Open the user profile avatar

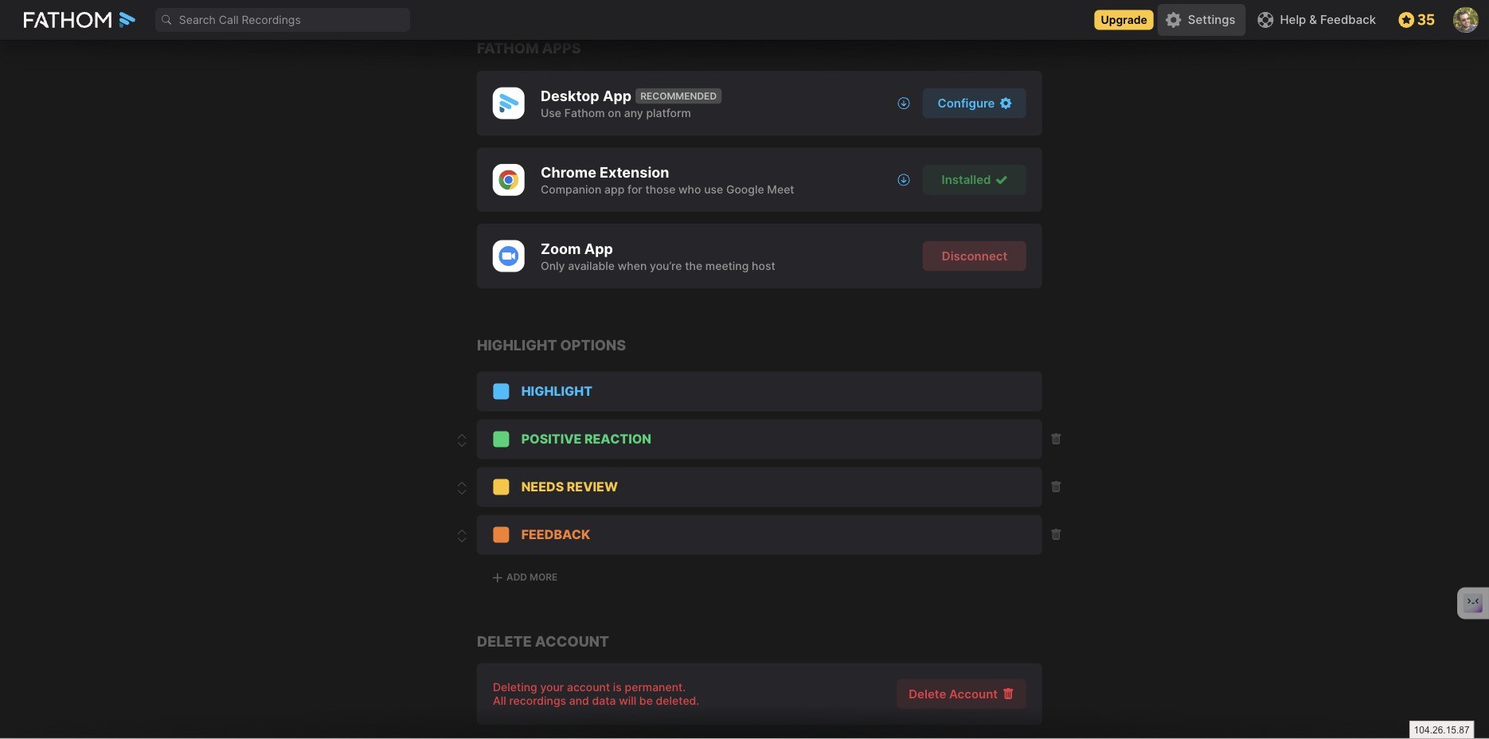pyautogui.click(x=1465, y=20)
